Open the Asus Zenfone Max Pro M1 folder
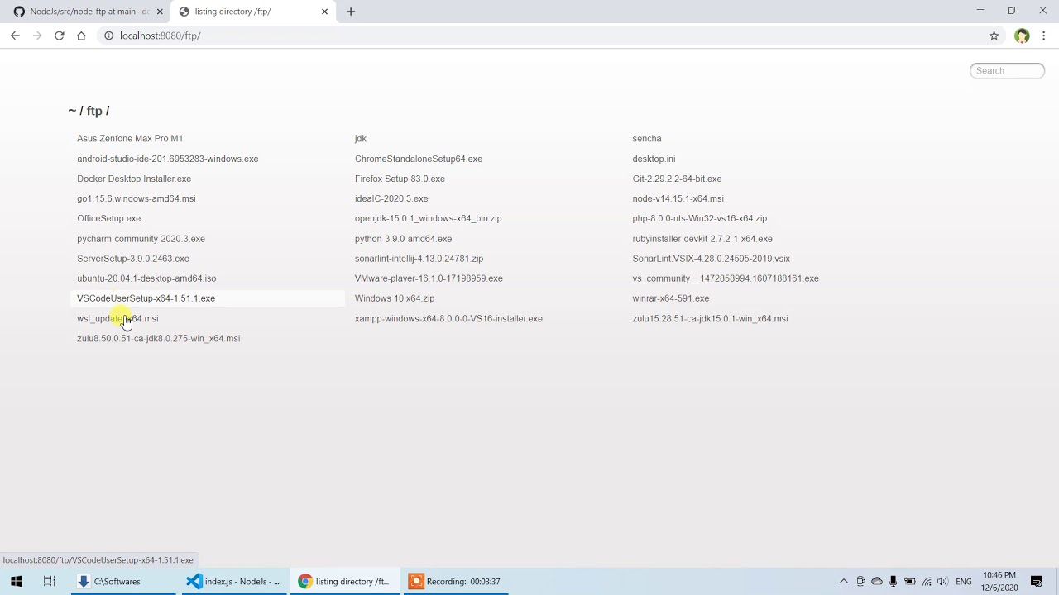The height and width of the screenshot is (595, 1059). pyautogui.click(x=130, y=139)
